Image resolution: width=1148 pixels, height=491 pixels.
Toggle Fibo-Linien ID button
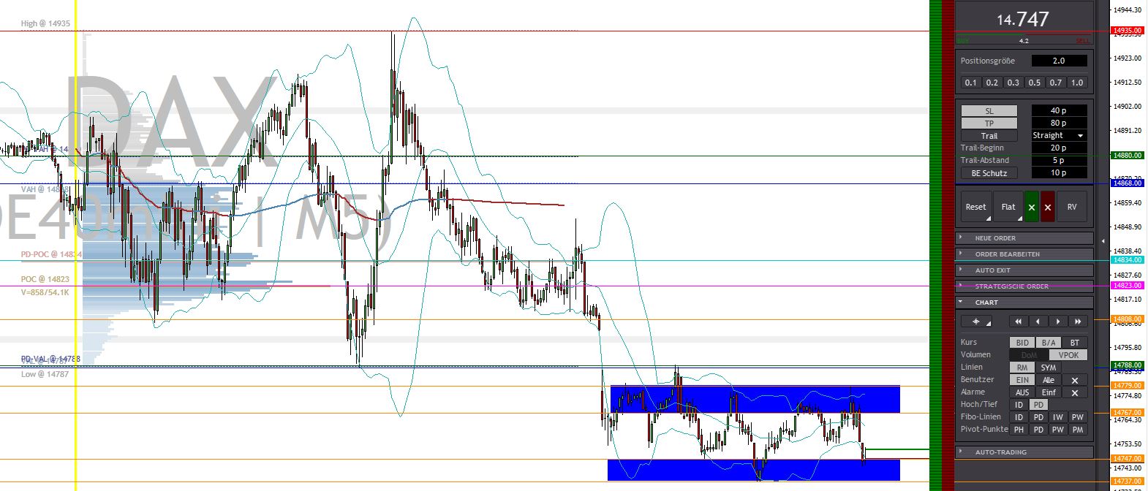point(1019,417)
